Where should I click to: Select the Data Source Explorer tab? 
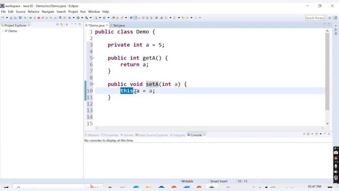pyautogui.click(x=151, y=135)
